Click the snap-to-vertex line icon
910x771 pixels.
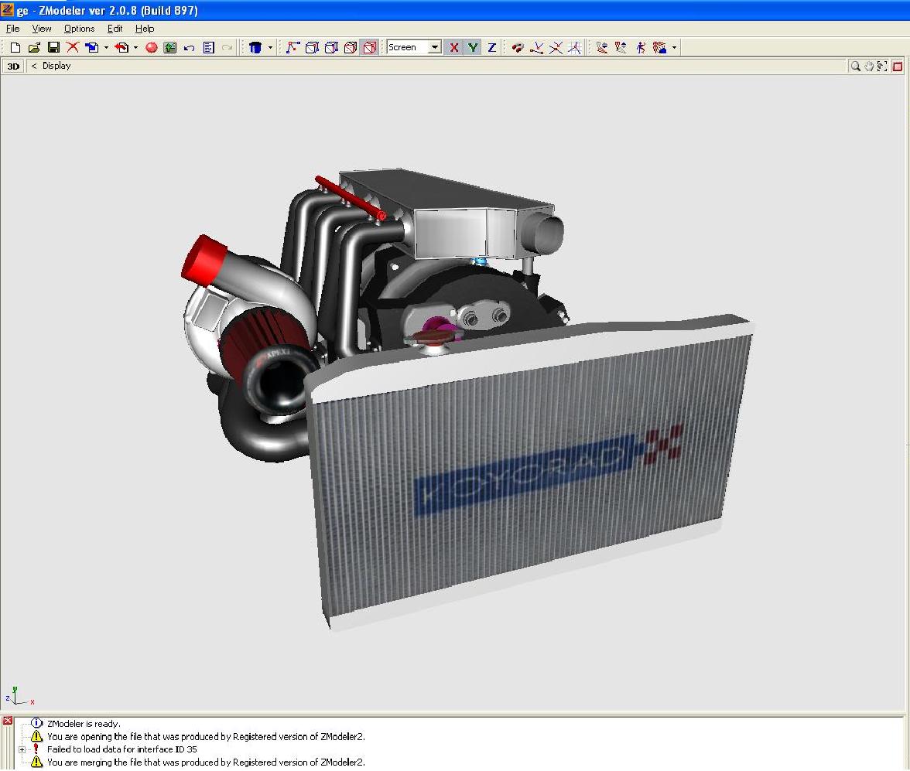pos(537,48)
